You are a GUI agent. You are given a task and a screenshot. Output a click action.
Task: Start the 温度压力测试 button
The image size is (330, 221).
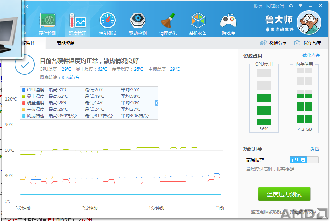tap(284, 194)
